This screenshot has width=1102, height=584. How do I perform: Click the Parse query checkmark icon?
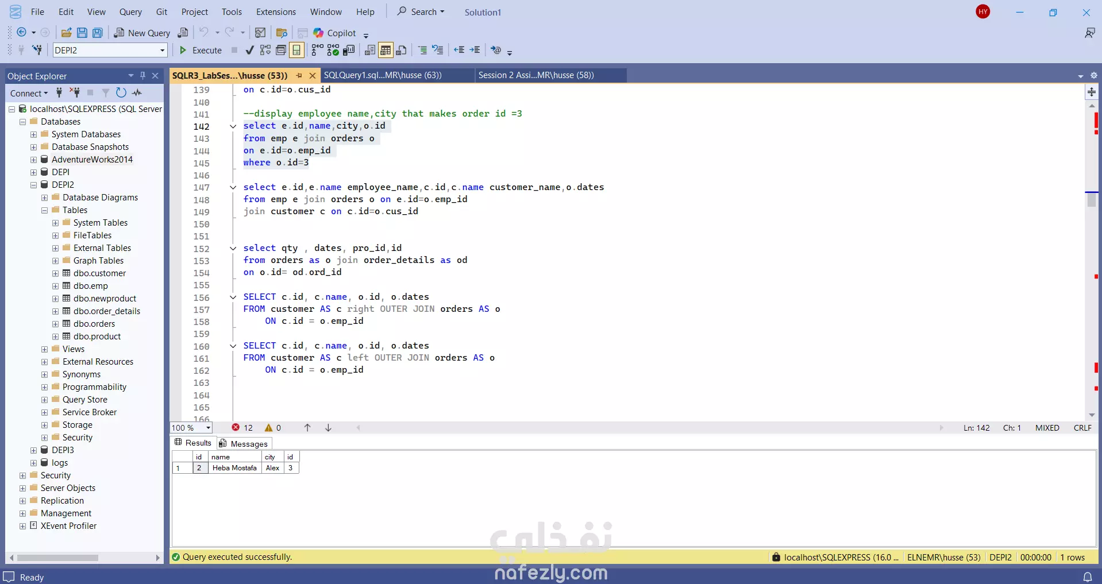(x=249, y=51)
